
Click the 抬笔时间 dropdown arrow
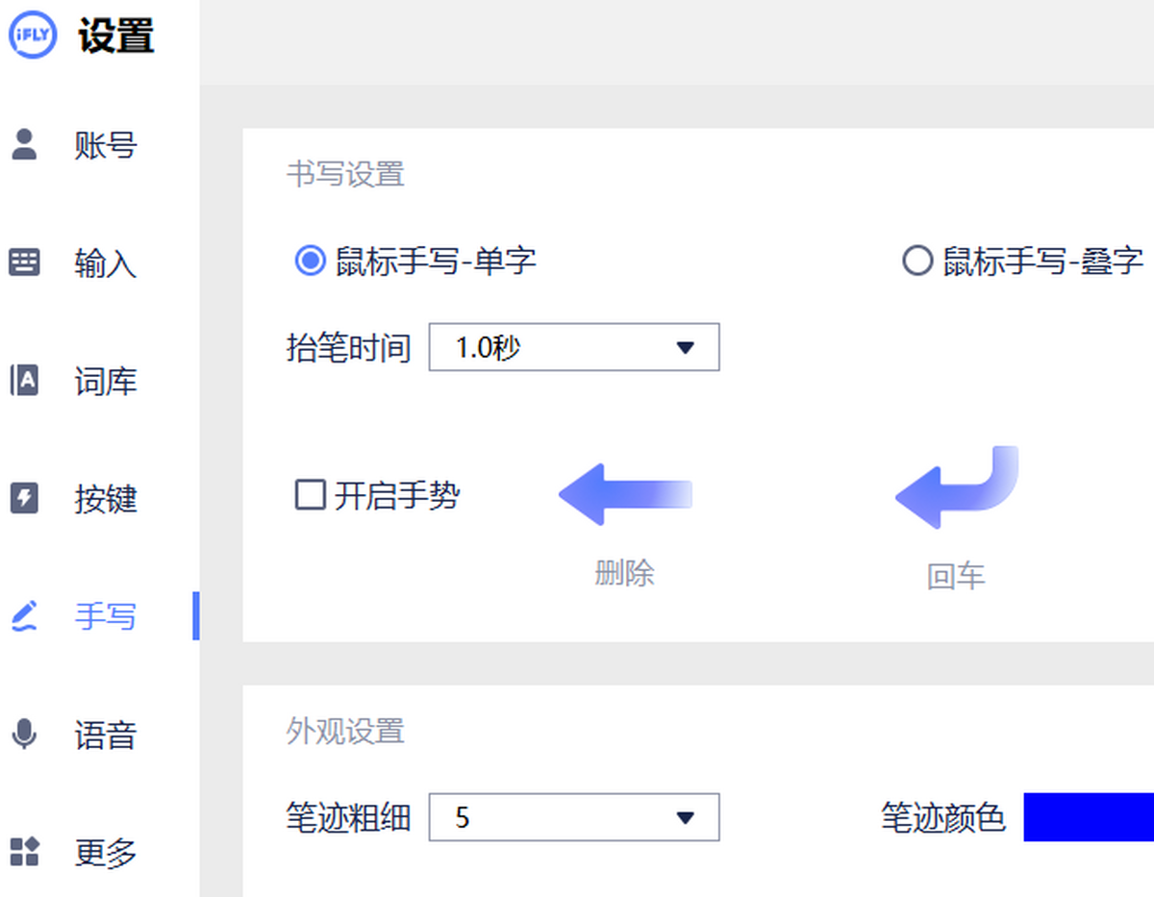click(x=686, y=347)
